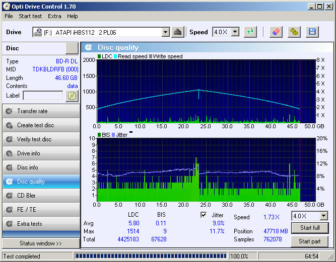Open the File menu
This screenshot has height=262, width=336.
9,16
